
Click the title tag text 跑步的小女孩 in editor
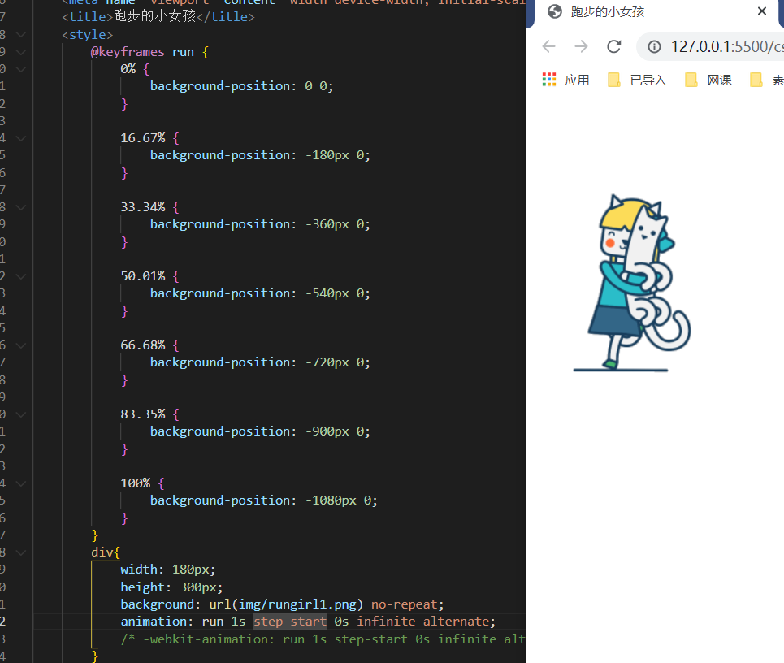tap(154, 16)
